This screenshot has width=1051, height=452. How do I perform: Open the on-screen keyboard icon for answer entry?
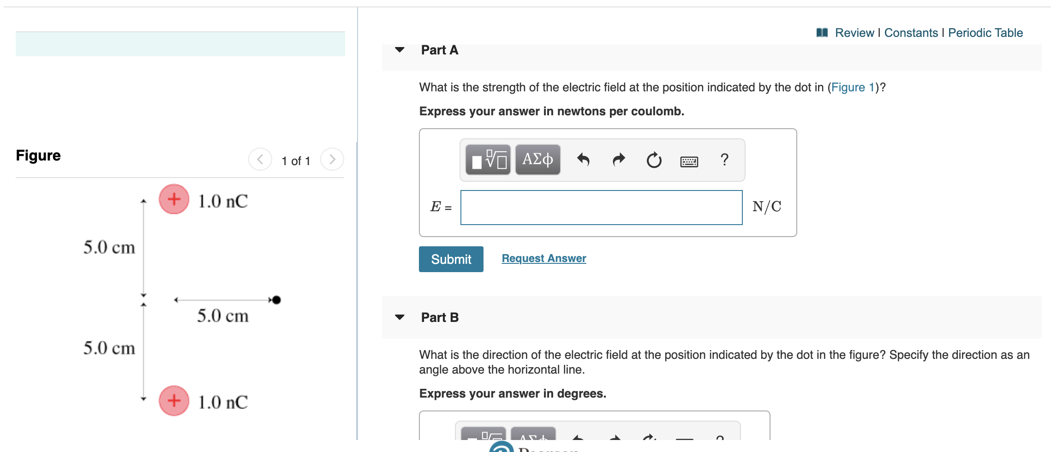click(690, 161)
